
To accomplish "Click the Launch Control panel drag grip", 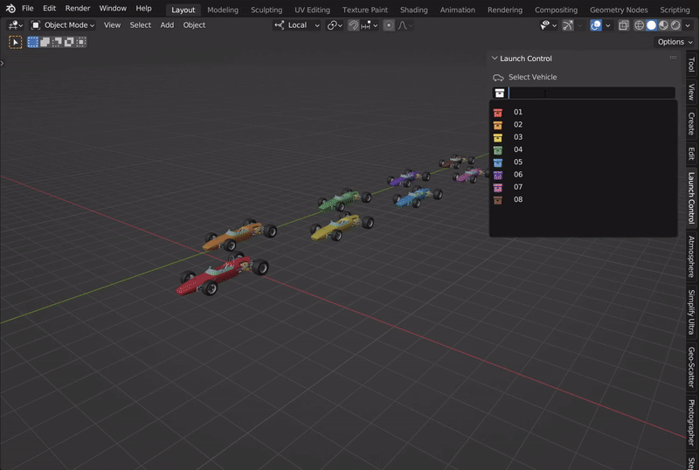I will tap(673, 58).
